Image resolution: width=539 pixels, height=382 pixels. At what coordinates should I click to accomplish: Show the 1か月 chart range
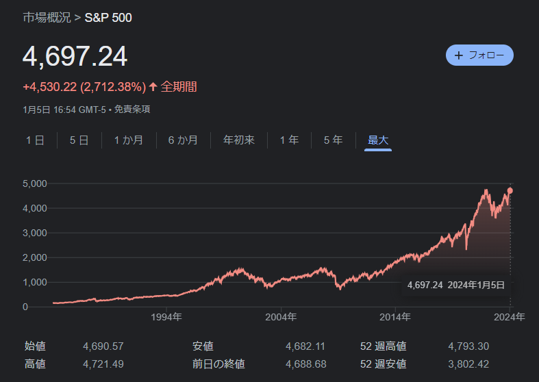coord(128,140)
